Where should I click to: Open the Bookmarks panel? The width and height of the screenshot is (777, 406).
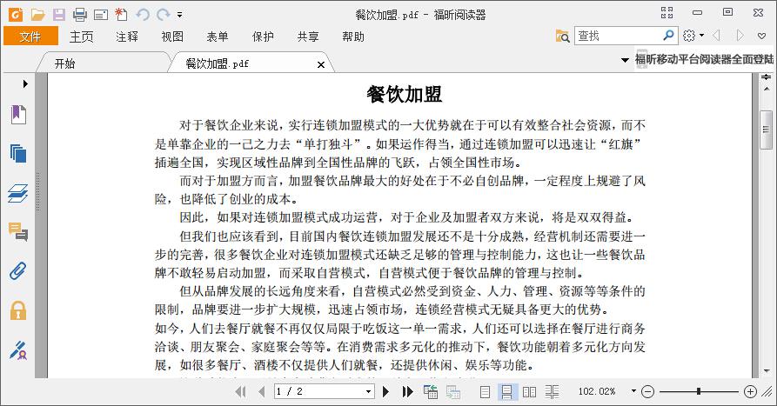18,115
